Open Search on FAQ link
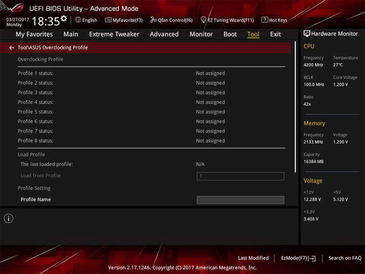The width and height of the screenshot is (365, 274). [345, 258]
